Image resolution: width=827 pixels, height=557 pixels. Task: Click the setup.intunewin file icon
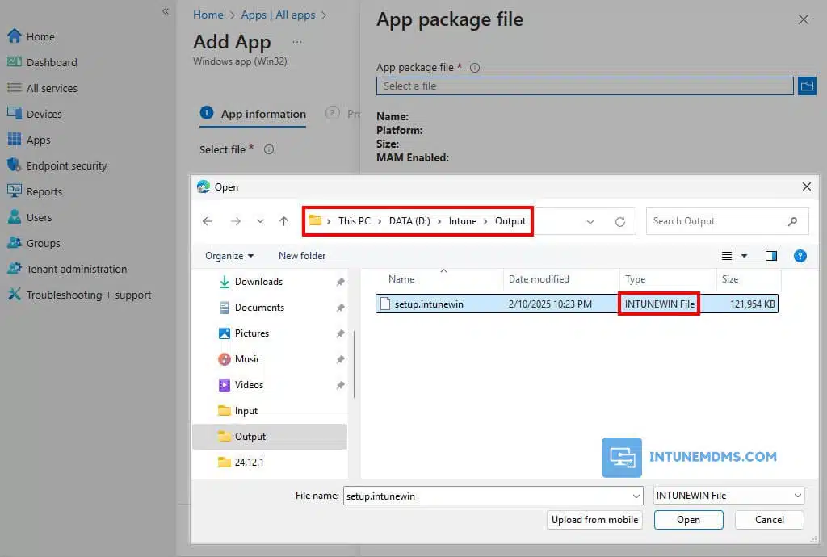(385, 304)
